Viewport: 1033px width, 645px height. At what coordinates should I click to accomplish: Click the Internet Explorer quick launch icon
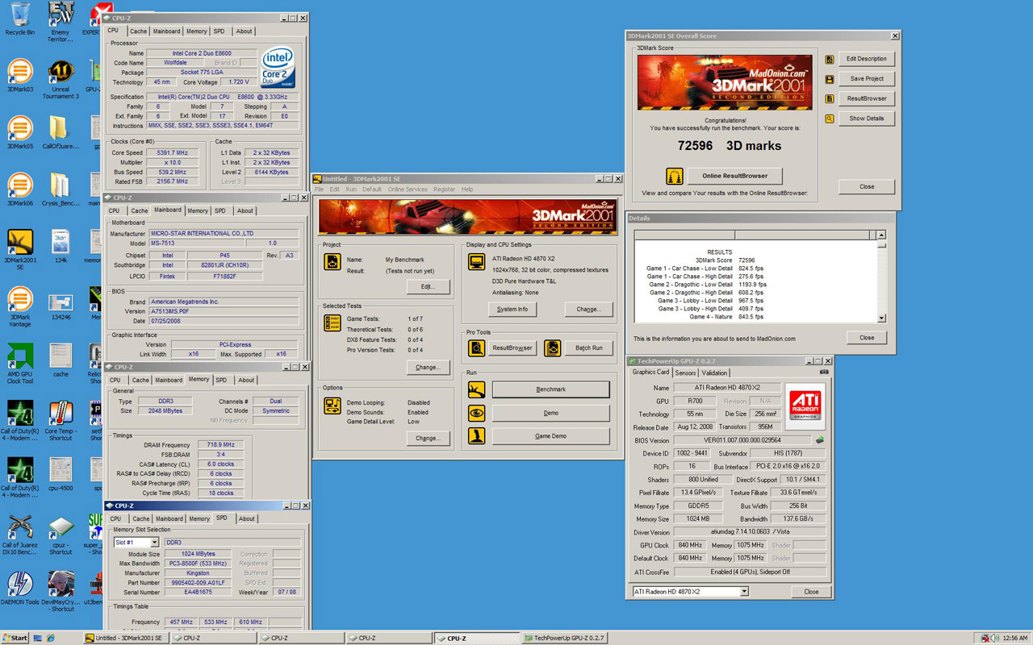click(x=50, y=638)
